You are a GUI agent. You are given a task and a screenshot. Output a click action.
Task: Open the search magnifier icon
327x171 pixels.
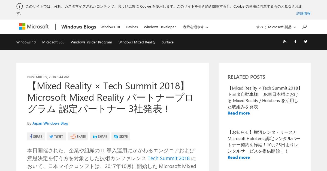point(304,27)
